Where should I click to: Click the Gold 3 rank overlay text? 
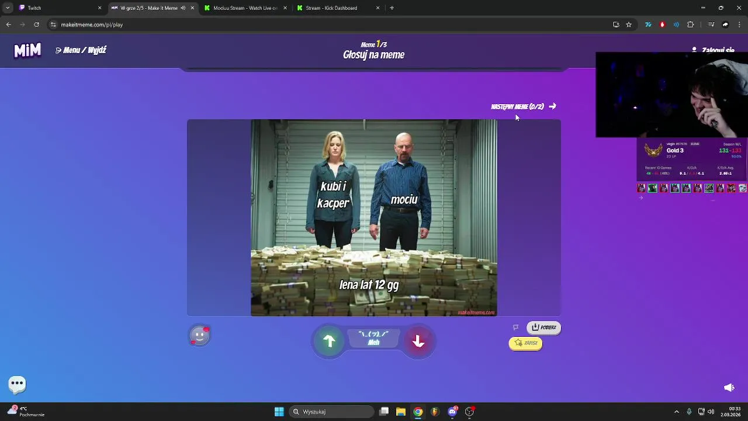pyautogui.click(x=675, y=151)
